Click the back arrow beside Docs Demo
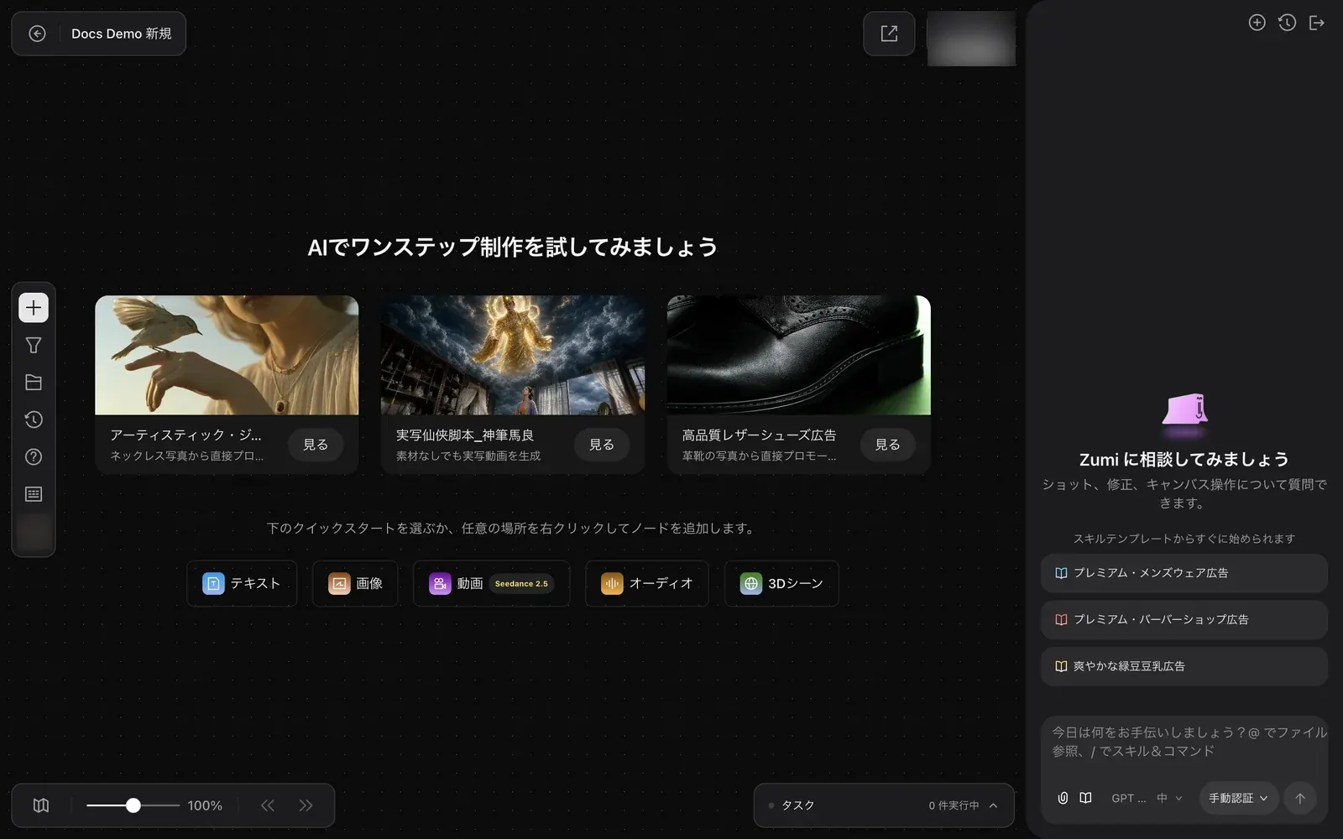The width and height of the screenshot is (1343, 839). [37, 34]
